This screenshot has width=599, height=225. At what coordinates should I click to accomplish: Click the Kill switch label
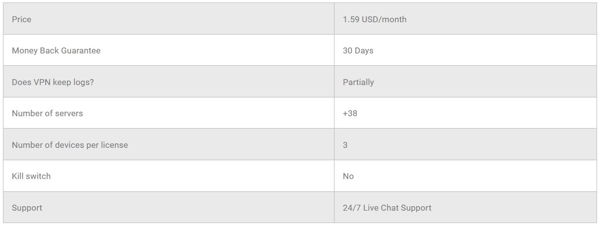click(31, 176)
